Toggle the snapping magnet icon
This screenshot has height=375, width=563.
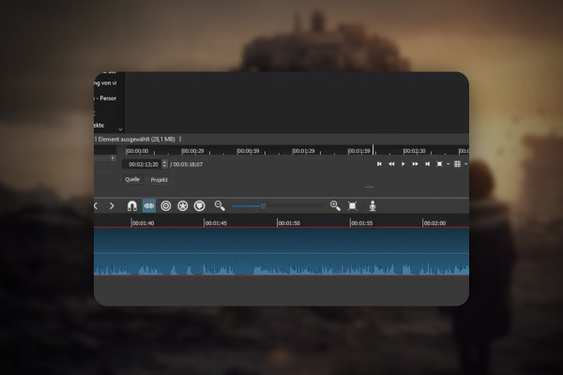[x=132, y=206]
